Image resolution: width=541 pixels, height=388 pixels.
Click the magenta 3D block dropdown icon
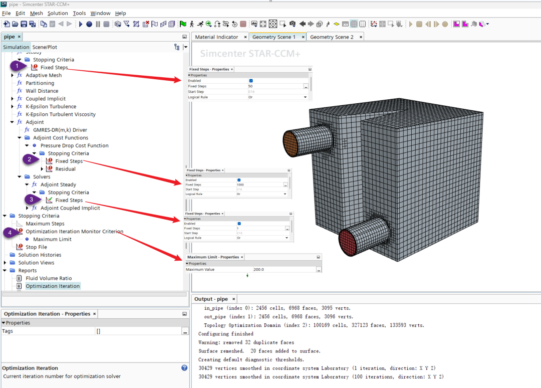coord(483,24)
